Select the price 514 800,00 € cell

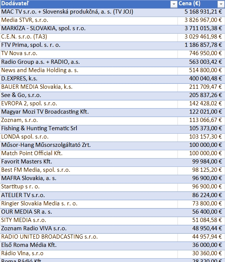tap(201, 71)
